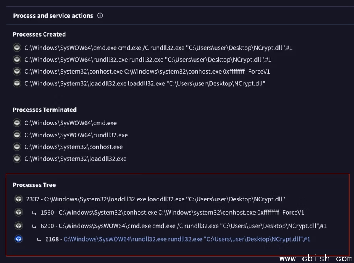Click the cube icon for process 2332 in tree
The width and height of the screenshot is (354, 263).
pyautogui.click(x=18, y=199)
